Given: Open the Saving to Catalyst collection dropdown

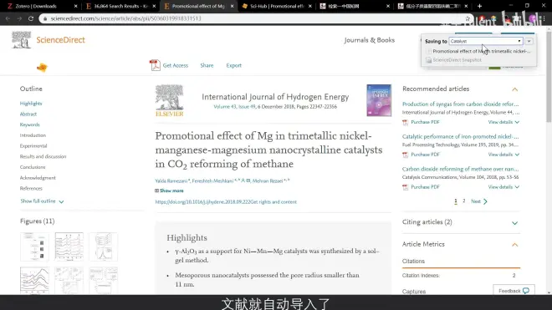Looking at the screenshot, I should (x=485, y=41).
